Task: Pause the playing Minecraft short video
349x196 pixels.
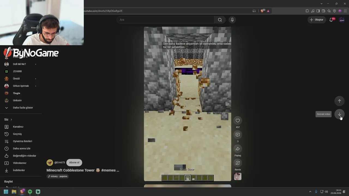Action: 188,104
